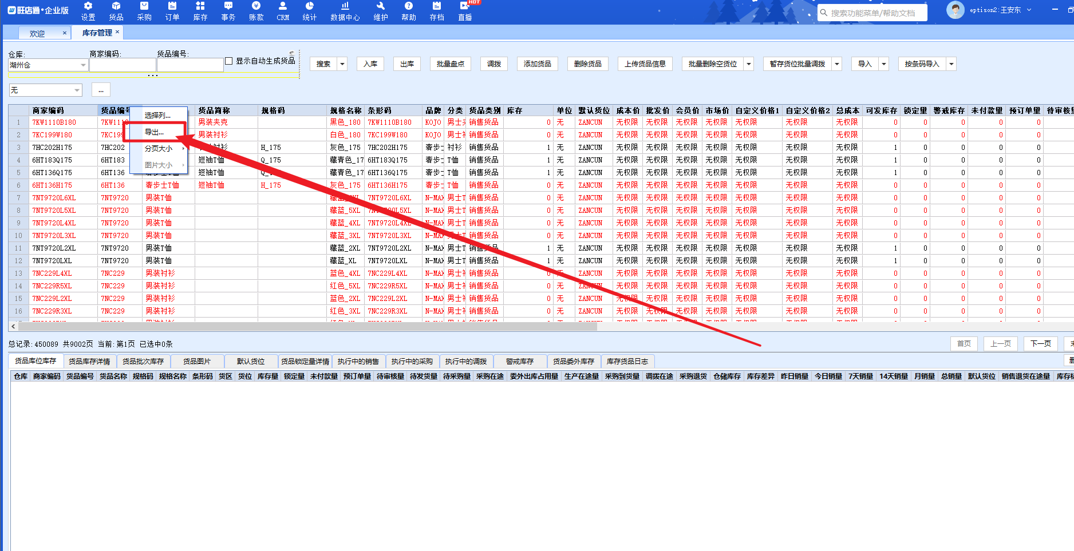Viewport: 1074px width, 551px height.
Task: Expand the 搜索 button dropdown arrow
Action: 342,64
